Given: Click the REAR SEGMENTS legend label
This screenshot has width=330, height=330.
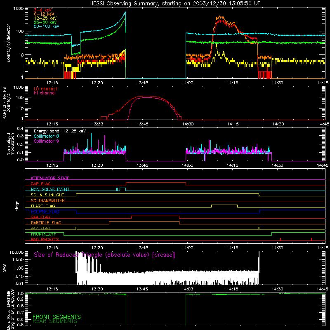Looking at the screenshot, I should [55, 321].
